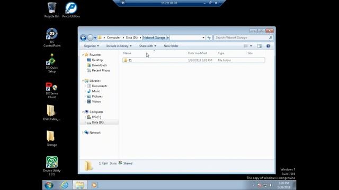The height and width of the screenshot is (190, 339).
Task: Open the Windows Start button
Action: tap(49, 185)
